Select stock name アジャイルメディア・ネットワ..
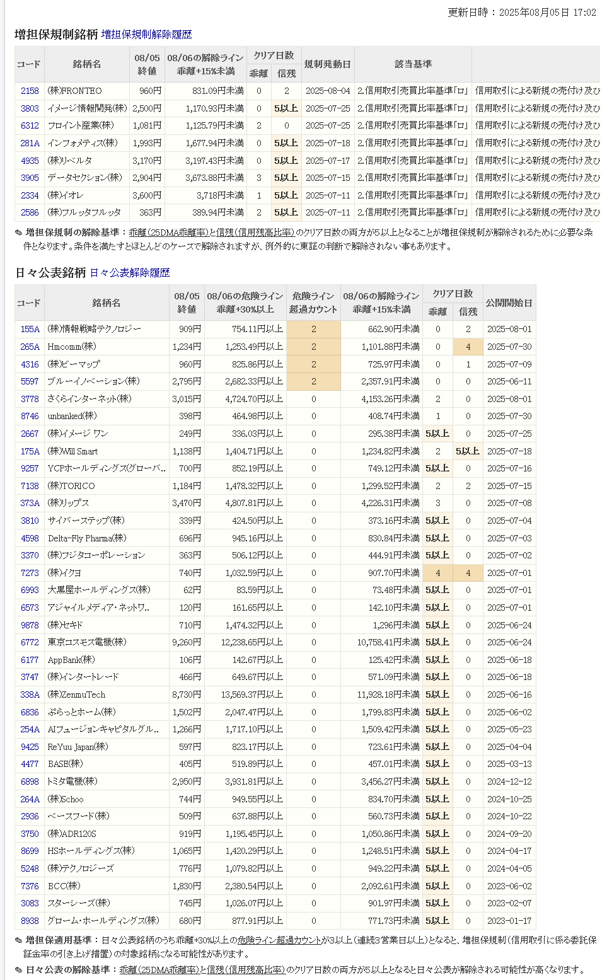This screenshot has width=607, height=980. point(98,608)
